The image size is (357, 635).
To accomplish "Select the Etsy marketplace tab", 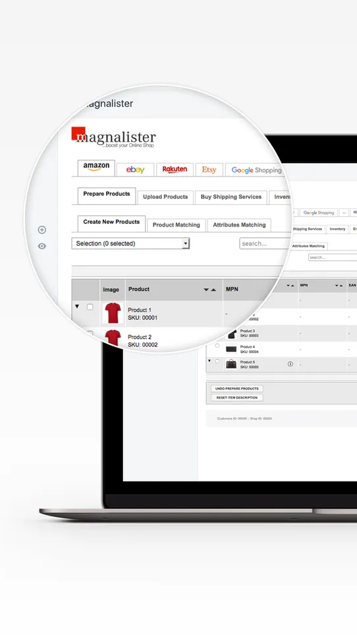I will (x=209, y=170).
